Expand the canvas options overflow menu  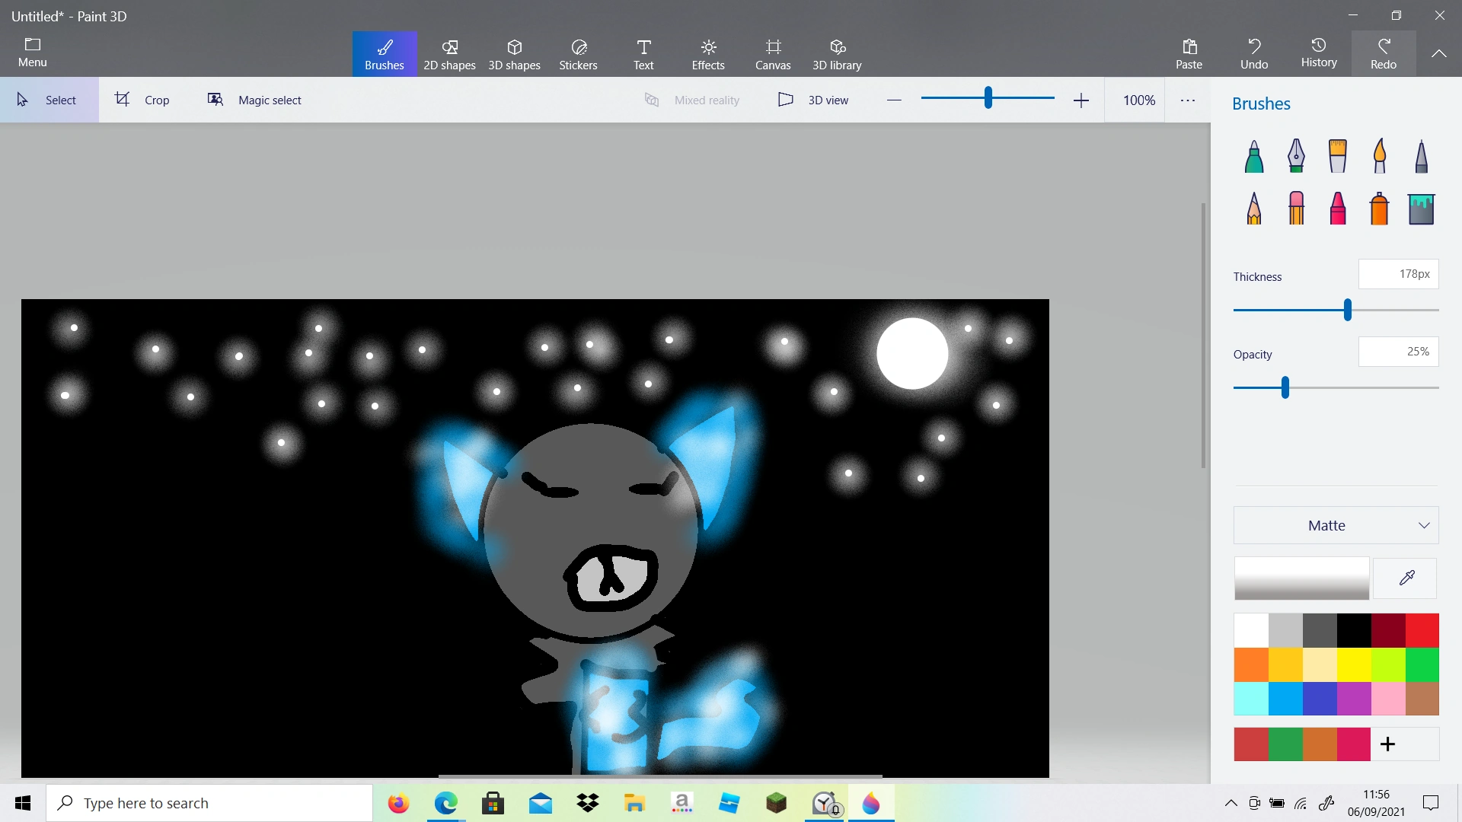1189,100
